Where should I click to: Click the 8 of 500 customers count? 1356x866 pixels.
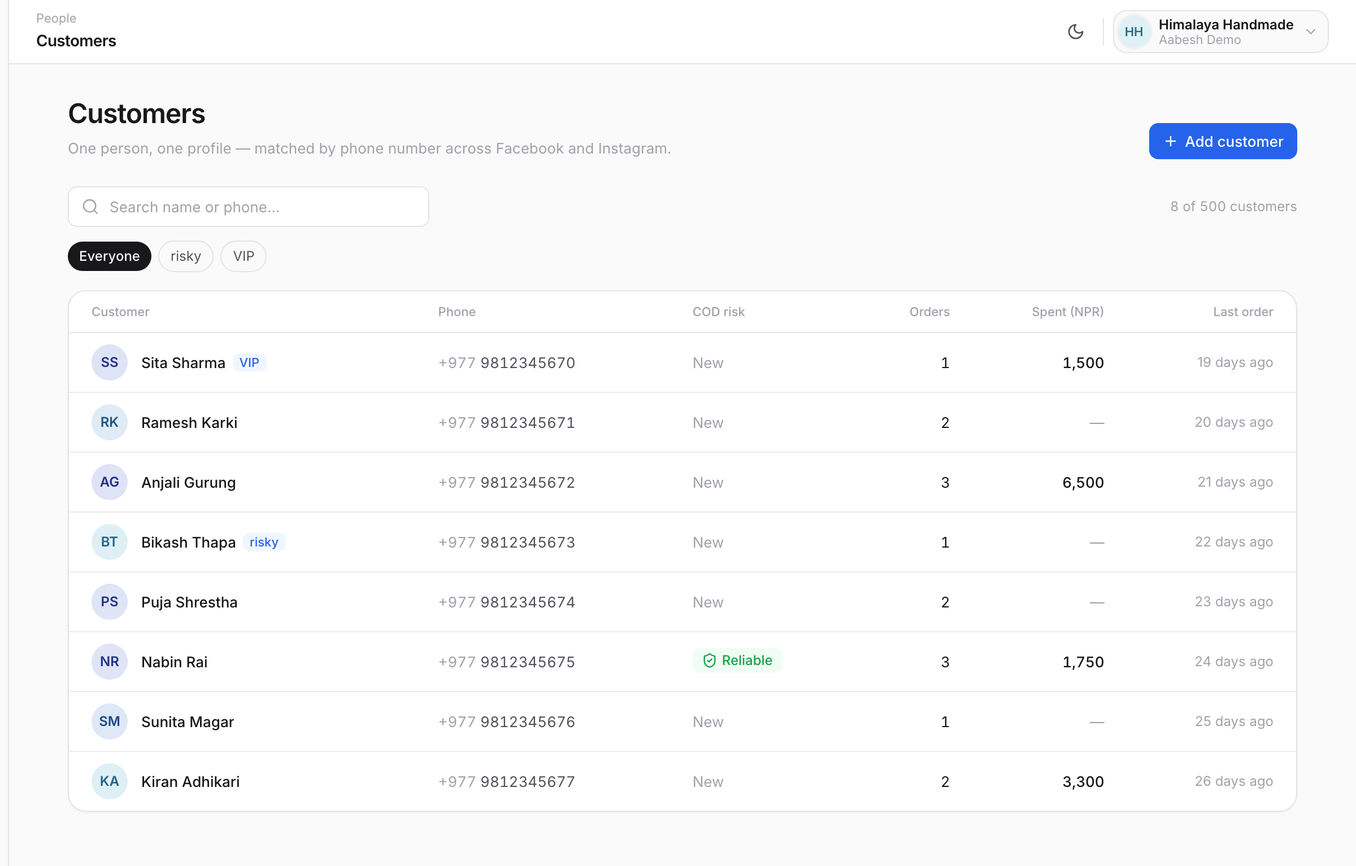(x=1233, y=207)
